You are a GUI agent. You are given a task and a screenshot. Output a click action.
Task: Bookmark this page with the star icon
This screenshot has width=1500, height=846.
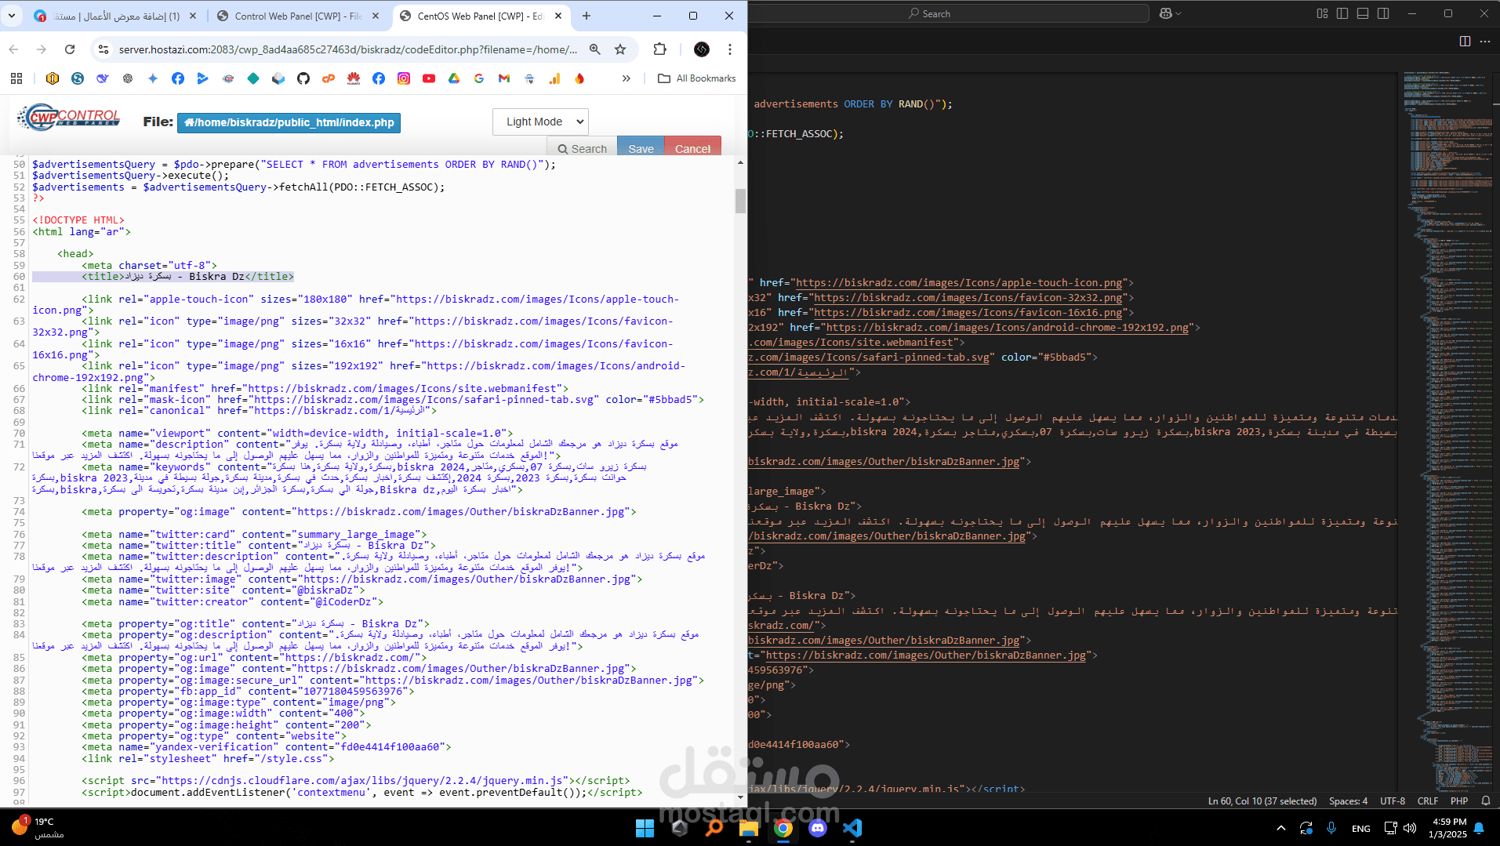[620, 49]
